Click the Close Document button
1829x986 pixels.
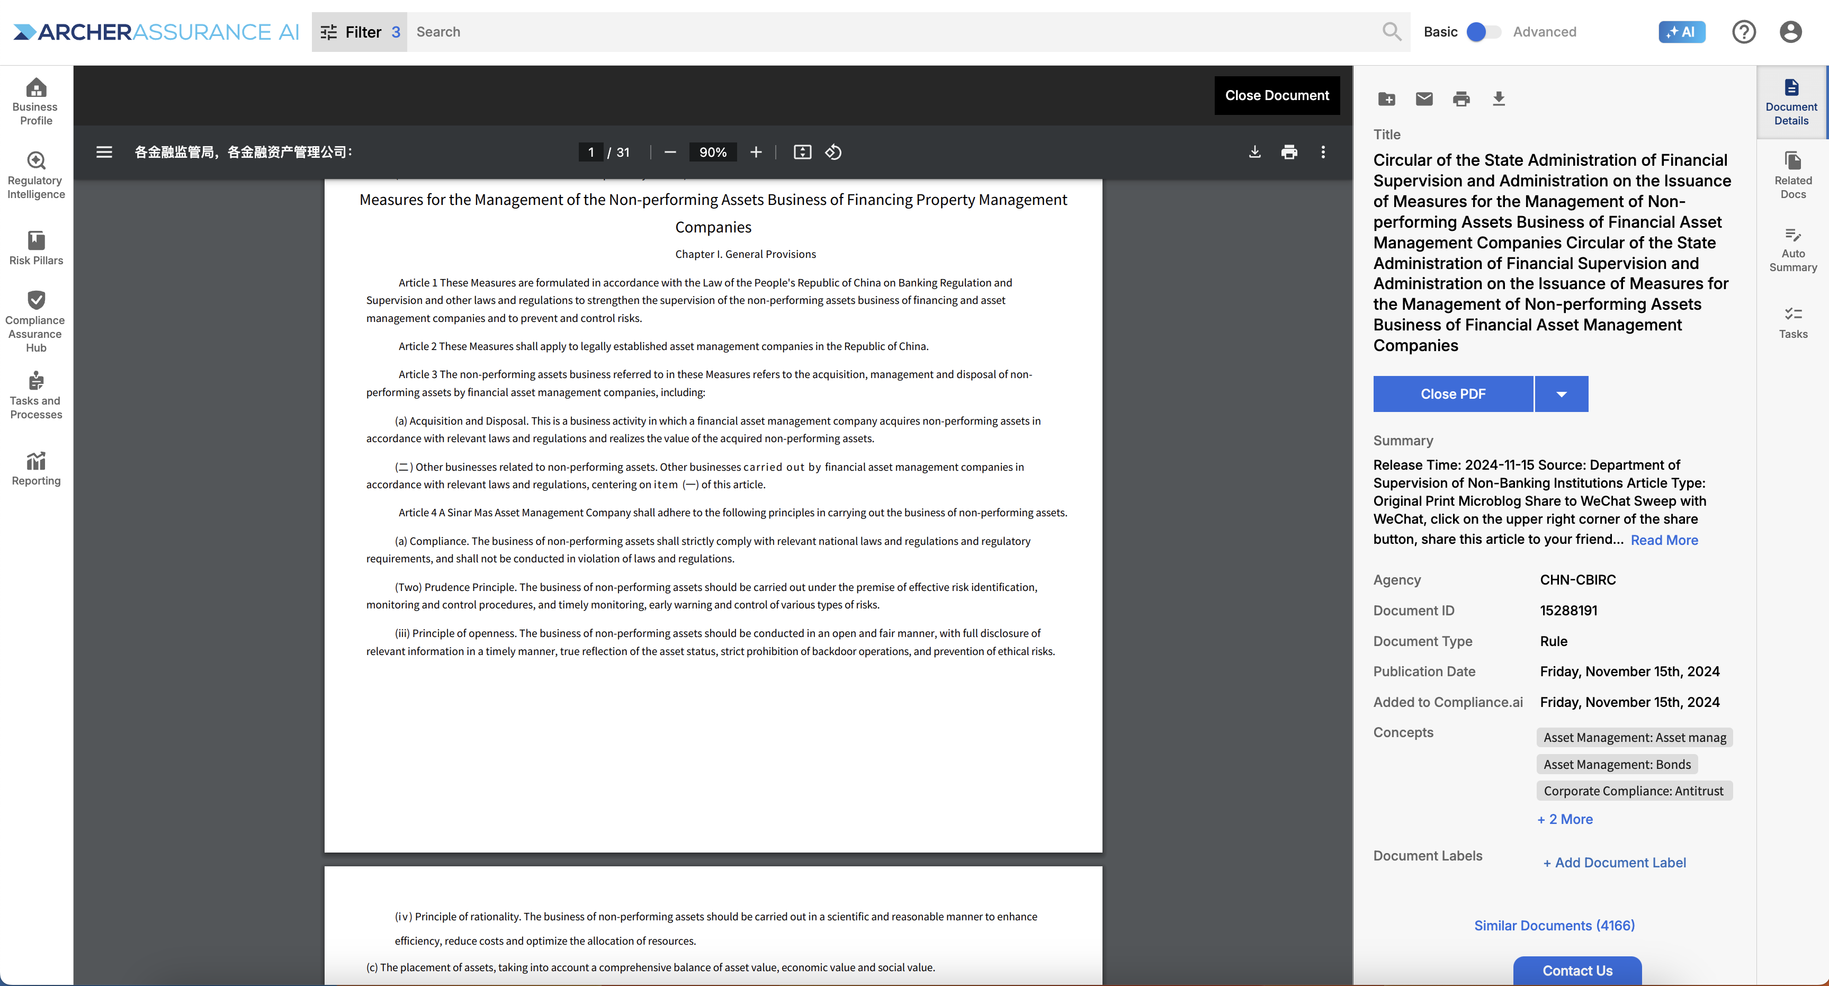(x=1277, y=95)
